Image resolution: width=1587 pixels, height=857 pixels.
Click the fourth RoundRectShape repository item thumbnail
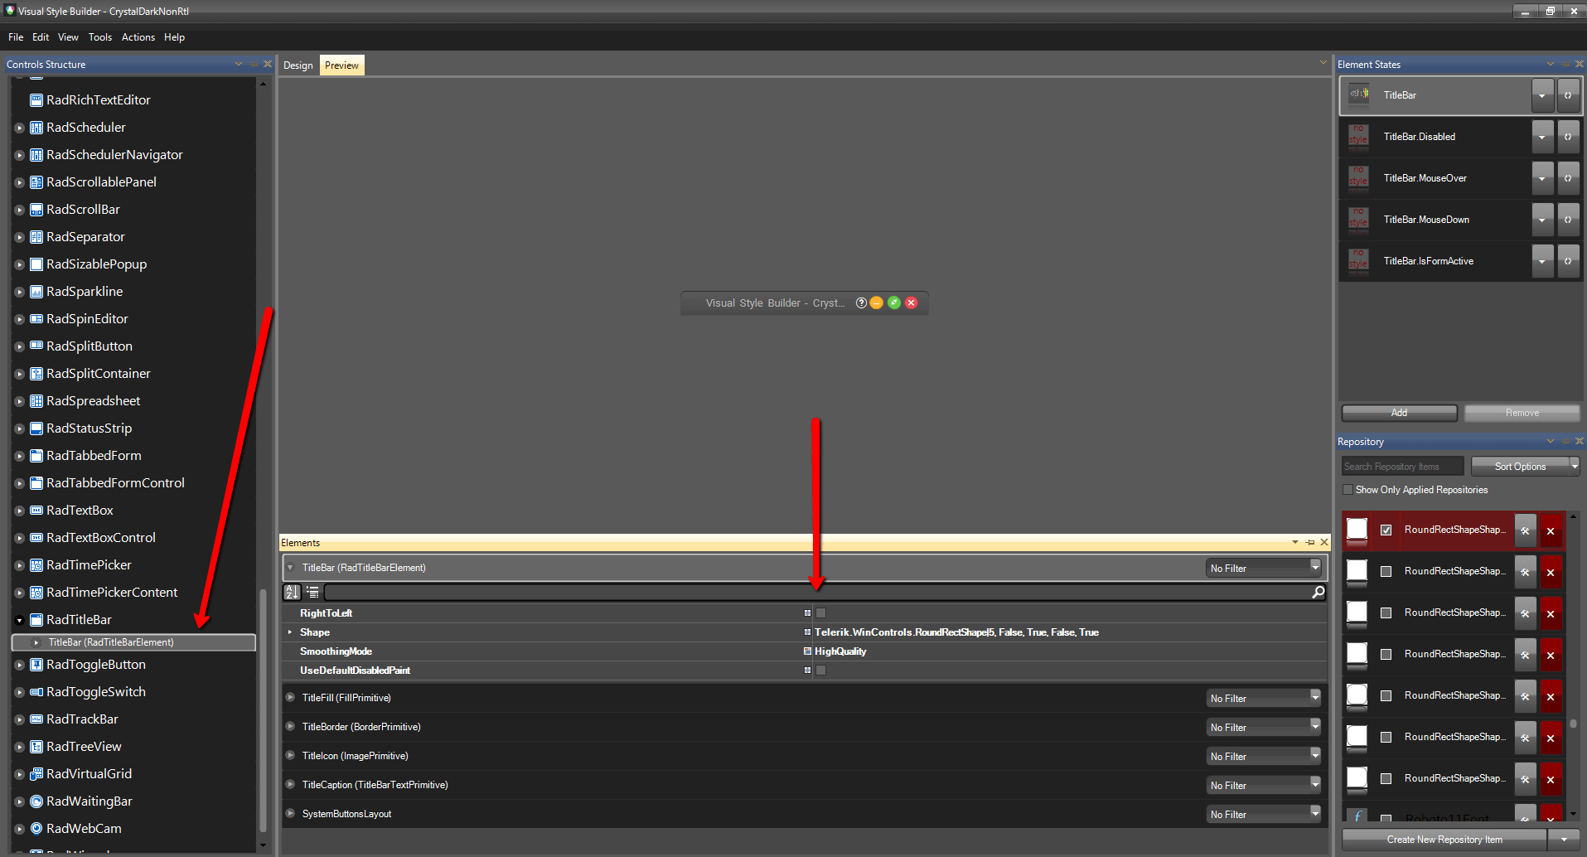(1357, 654)
